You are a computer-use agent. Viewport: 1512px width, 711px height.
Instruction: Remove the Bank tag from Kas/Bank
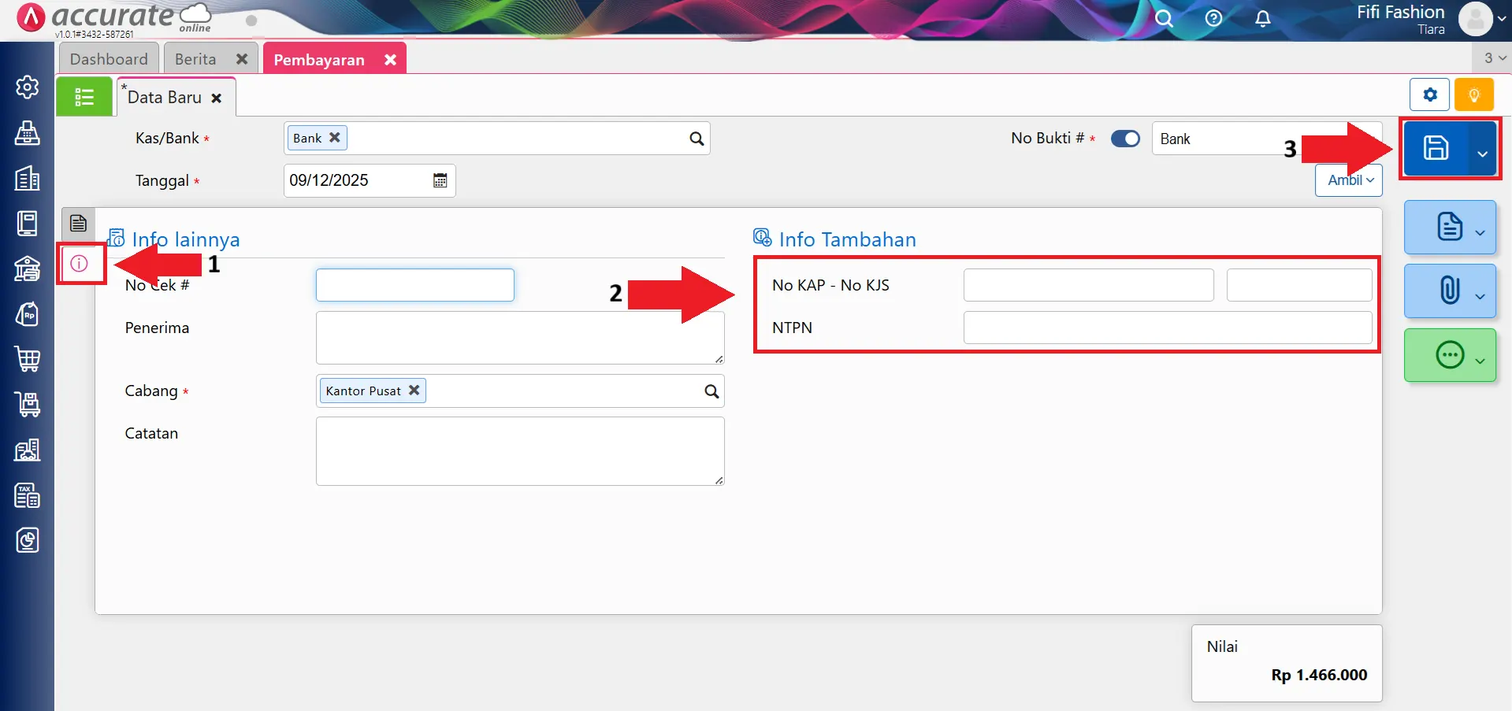(x=335, y=138)
